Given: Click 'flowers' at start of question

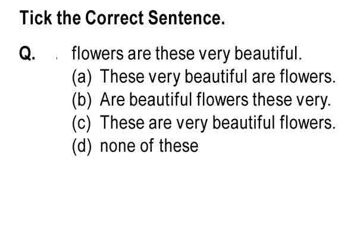Looking at the screenshot, I should [98, 54].
